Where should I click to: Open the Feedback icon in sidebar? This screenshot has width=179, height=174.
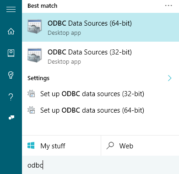click(11, 118)
